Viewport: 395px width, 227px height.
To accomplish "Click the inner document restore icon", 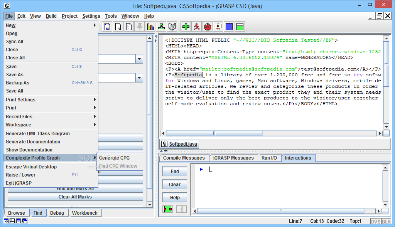I will (x=379, y=16).
